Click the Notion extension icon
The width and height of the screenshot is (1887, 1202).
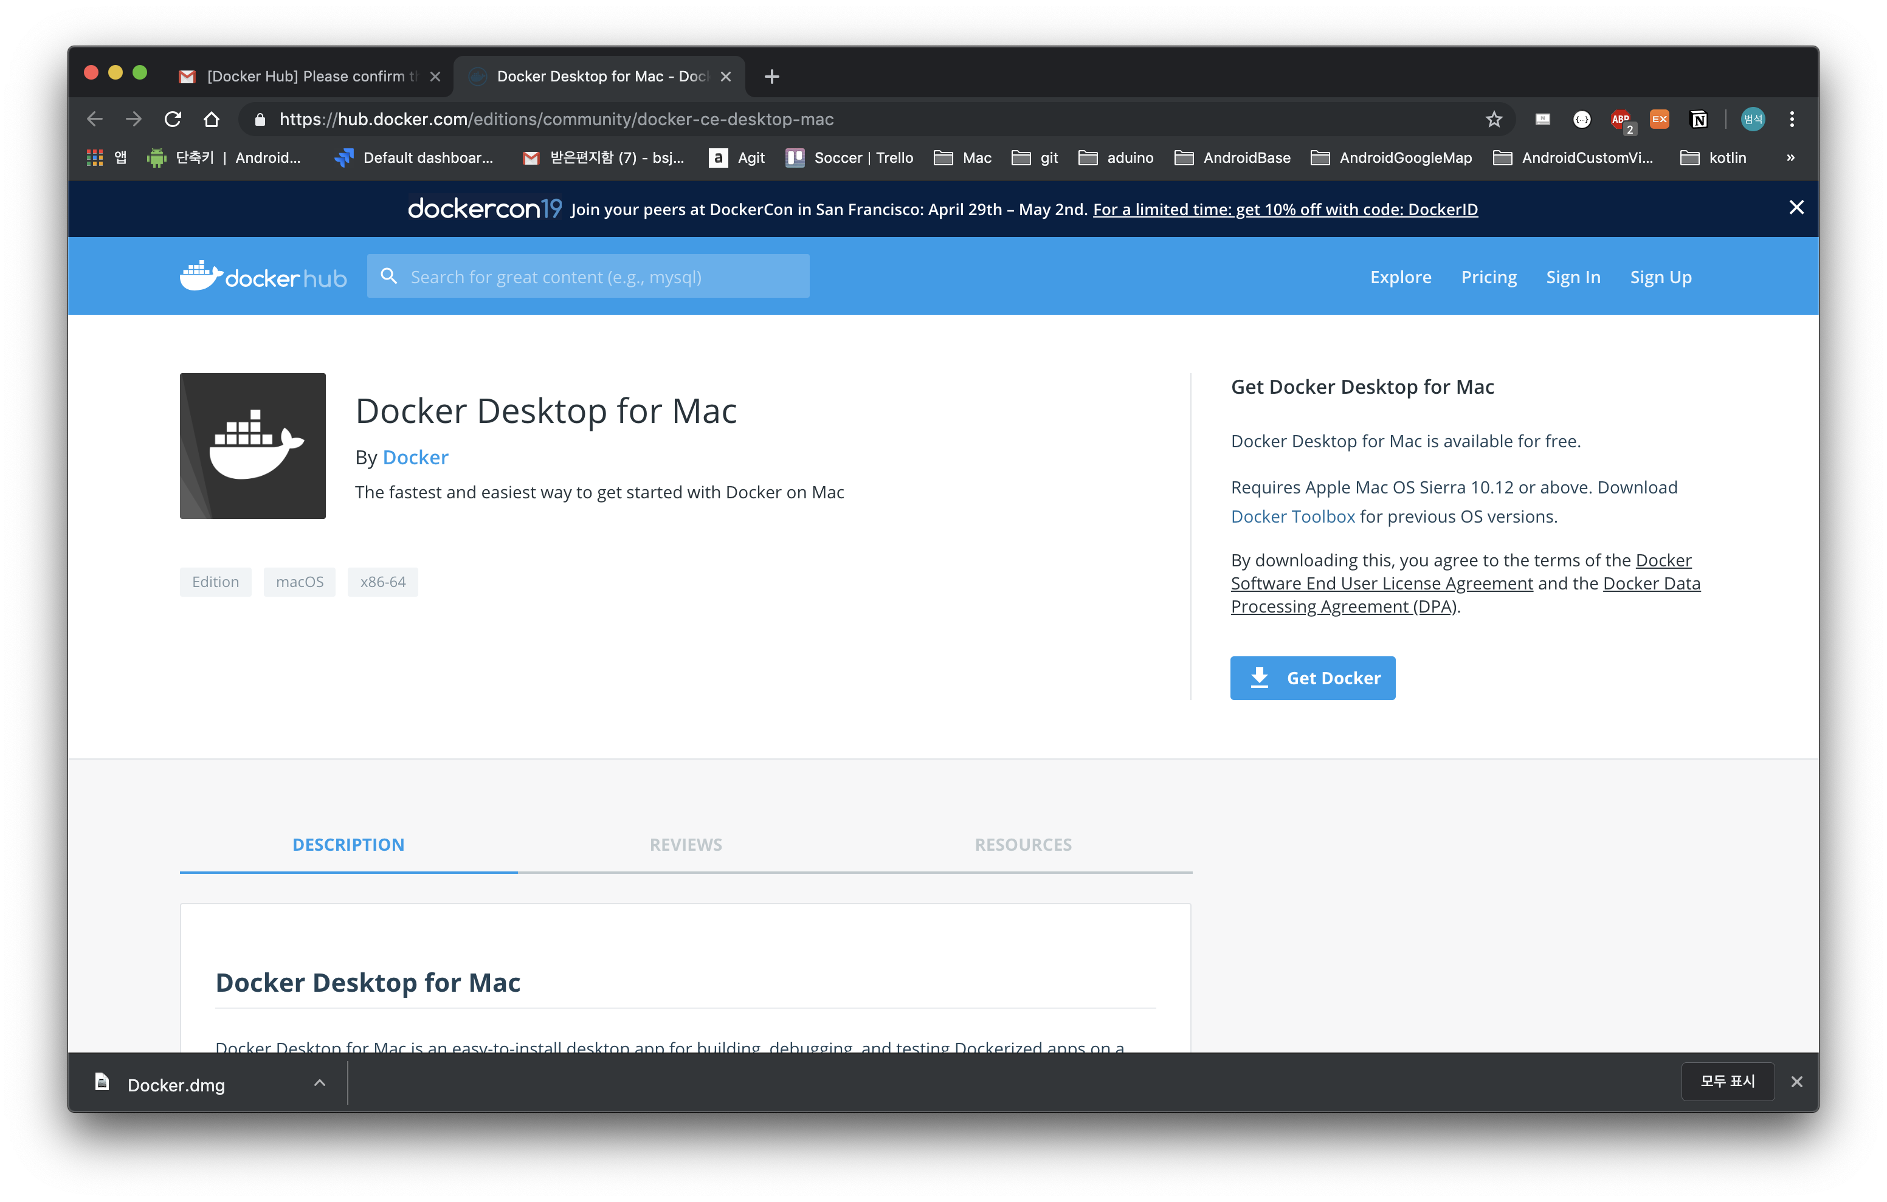click(1698, 119)
